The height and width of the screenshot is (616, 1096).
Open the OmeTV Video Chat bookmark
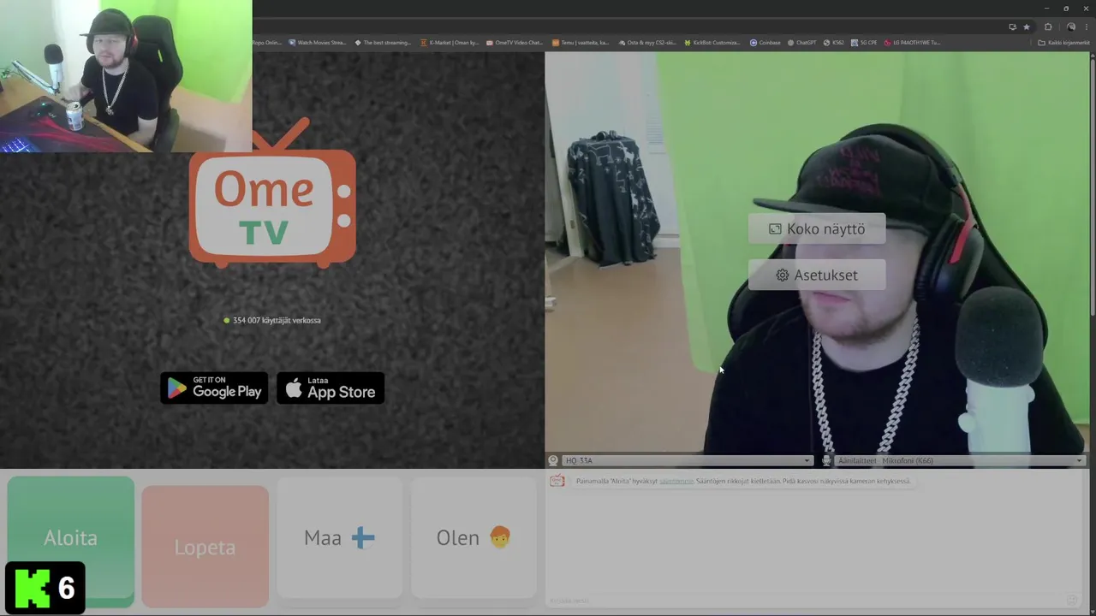[515, 42]
